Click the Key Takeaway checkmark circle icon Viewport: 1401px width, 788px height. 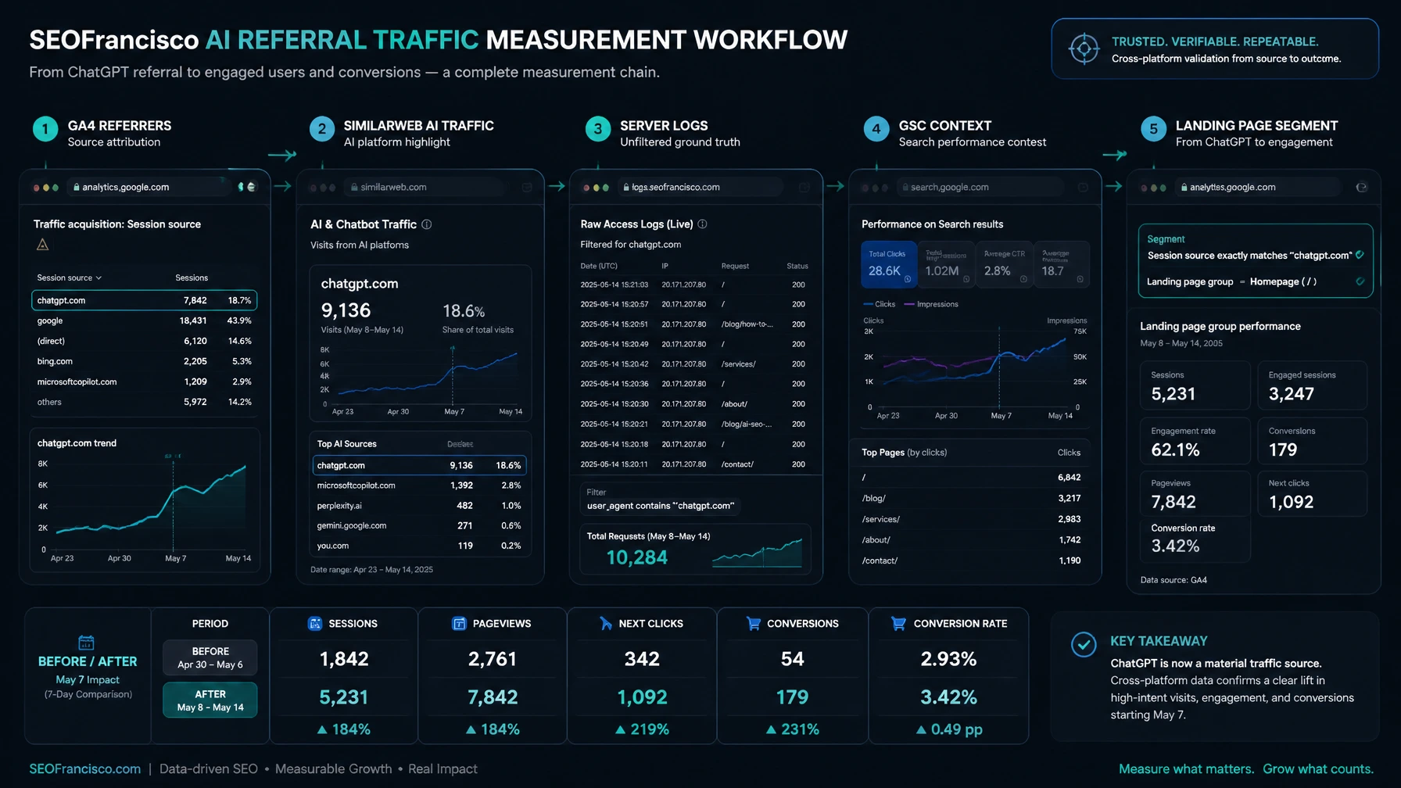coord(1084,645)
